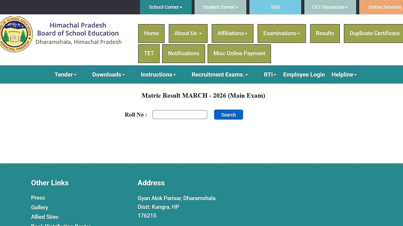Open the Student Corner dropdown
The width and height of the screenshot is (403, 226).
[220, 7]
